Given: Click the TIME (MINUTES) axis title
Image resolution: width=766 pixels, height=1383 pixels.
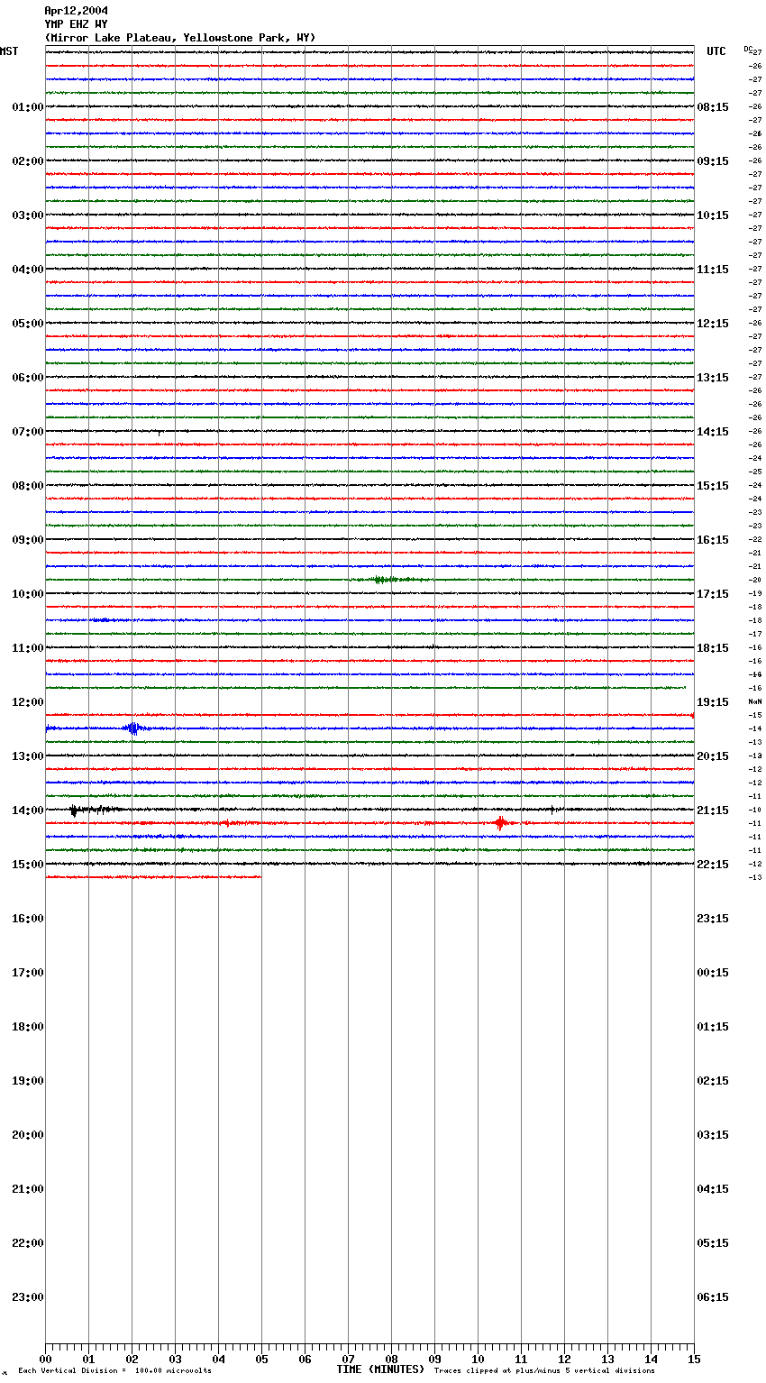Looking at the screenshot, I should click(x=380, y=1369).
